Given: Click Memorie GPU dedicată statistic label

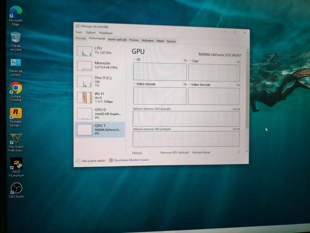Looking at the screenshot, I should click(x=174, y=152).
